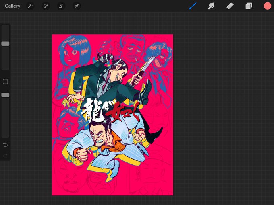Select the Eraser tool

pos(230,6)
